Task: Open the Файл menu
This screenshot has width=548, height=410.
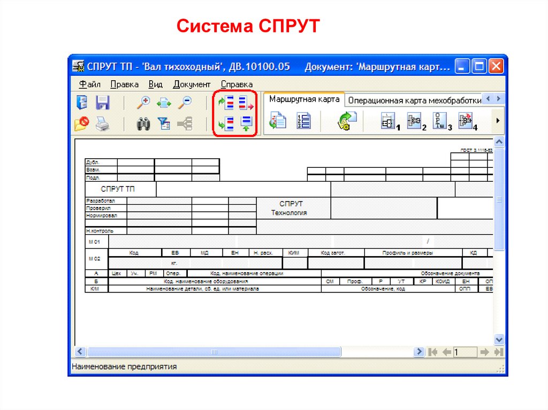Action: 90,84
